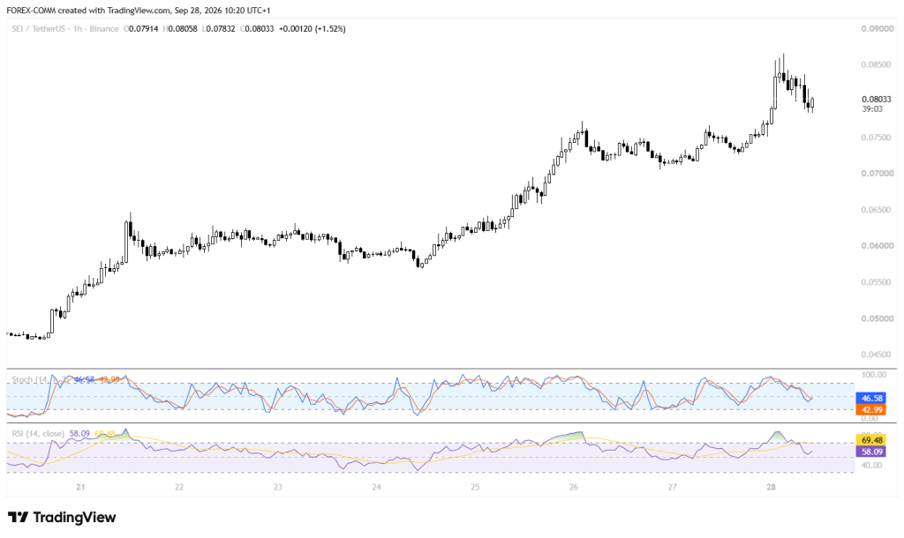Click date label 22 on time axis
This screenshot has height=538, width=904.
click(x=179, y=488)
